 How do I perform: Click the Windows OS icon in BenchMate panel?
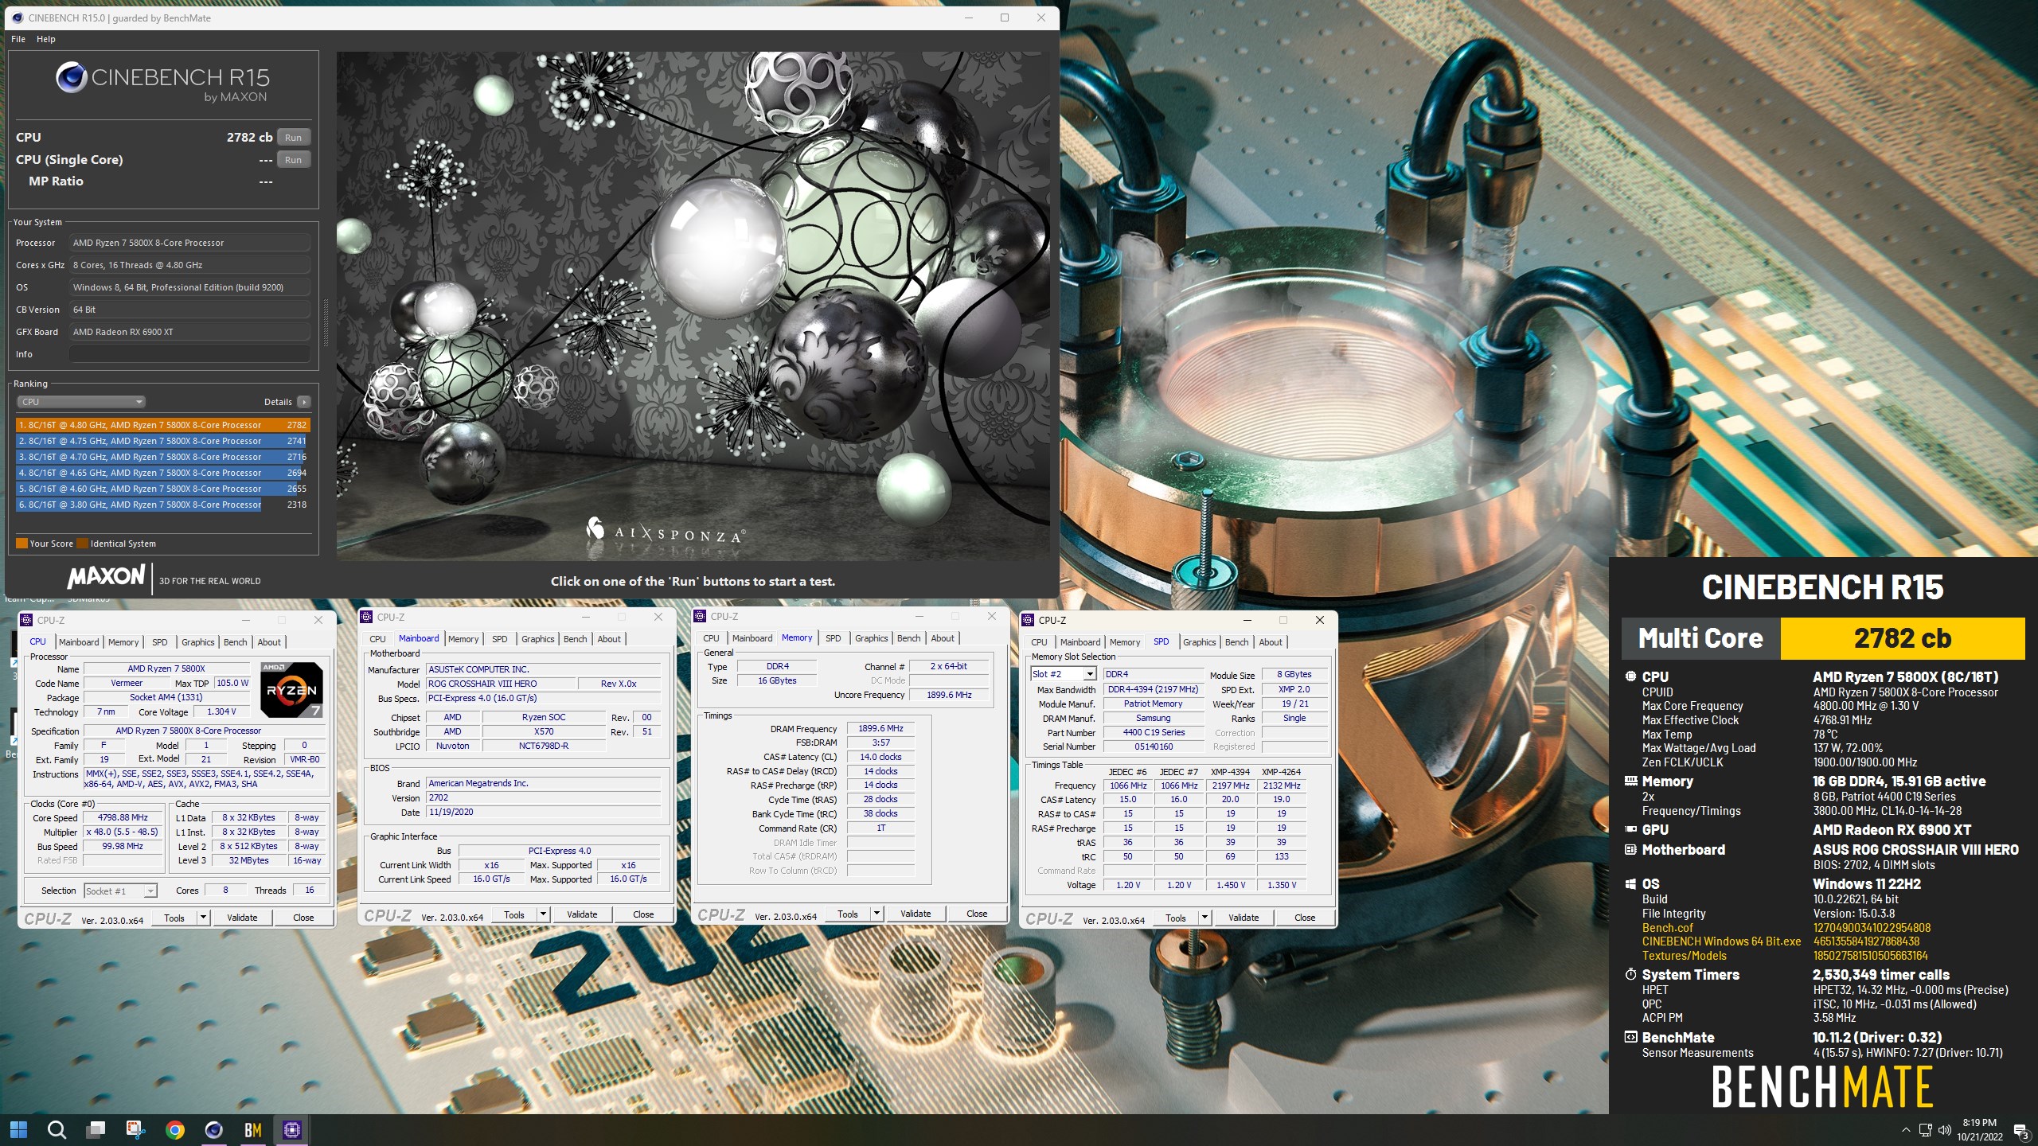click(x=1631, y=883)
